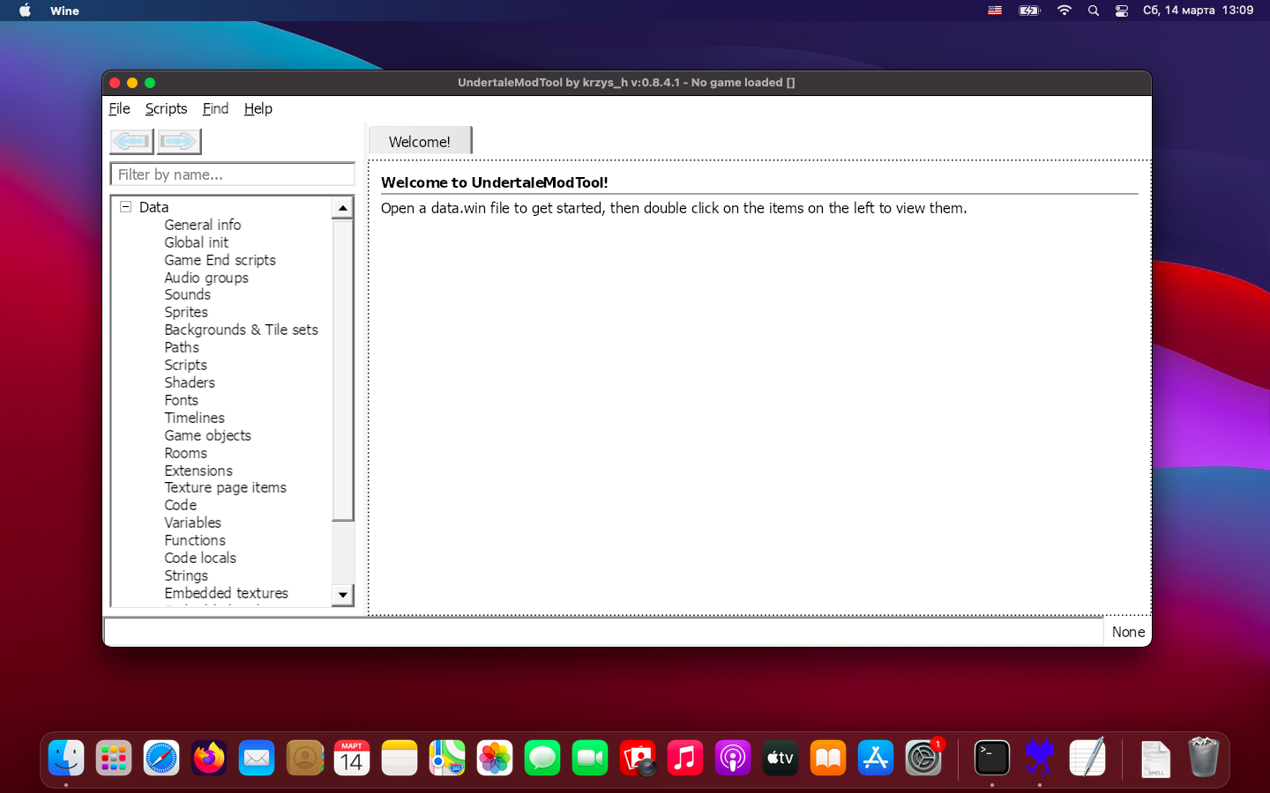Select Sounds in the tree
1270x793 pixels.
[x=187, y=294]
